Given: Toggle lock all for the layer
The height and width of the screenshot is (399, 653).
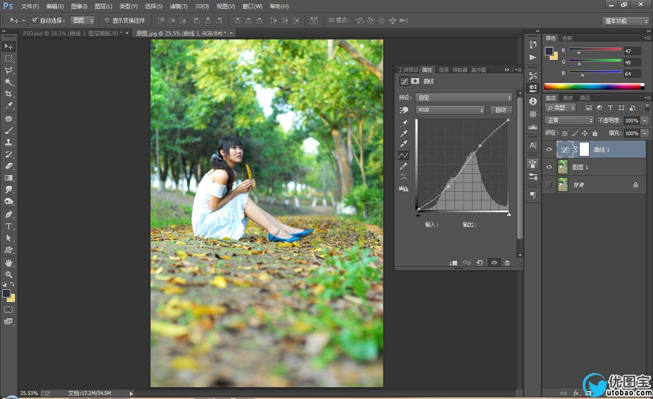Looking at the screenshot, I should click(595, 133).
